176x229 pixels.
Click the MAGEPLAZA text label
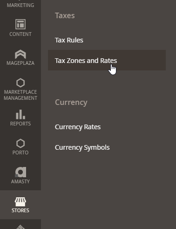[x=20, y=63]
